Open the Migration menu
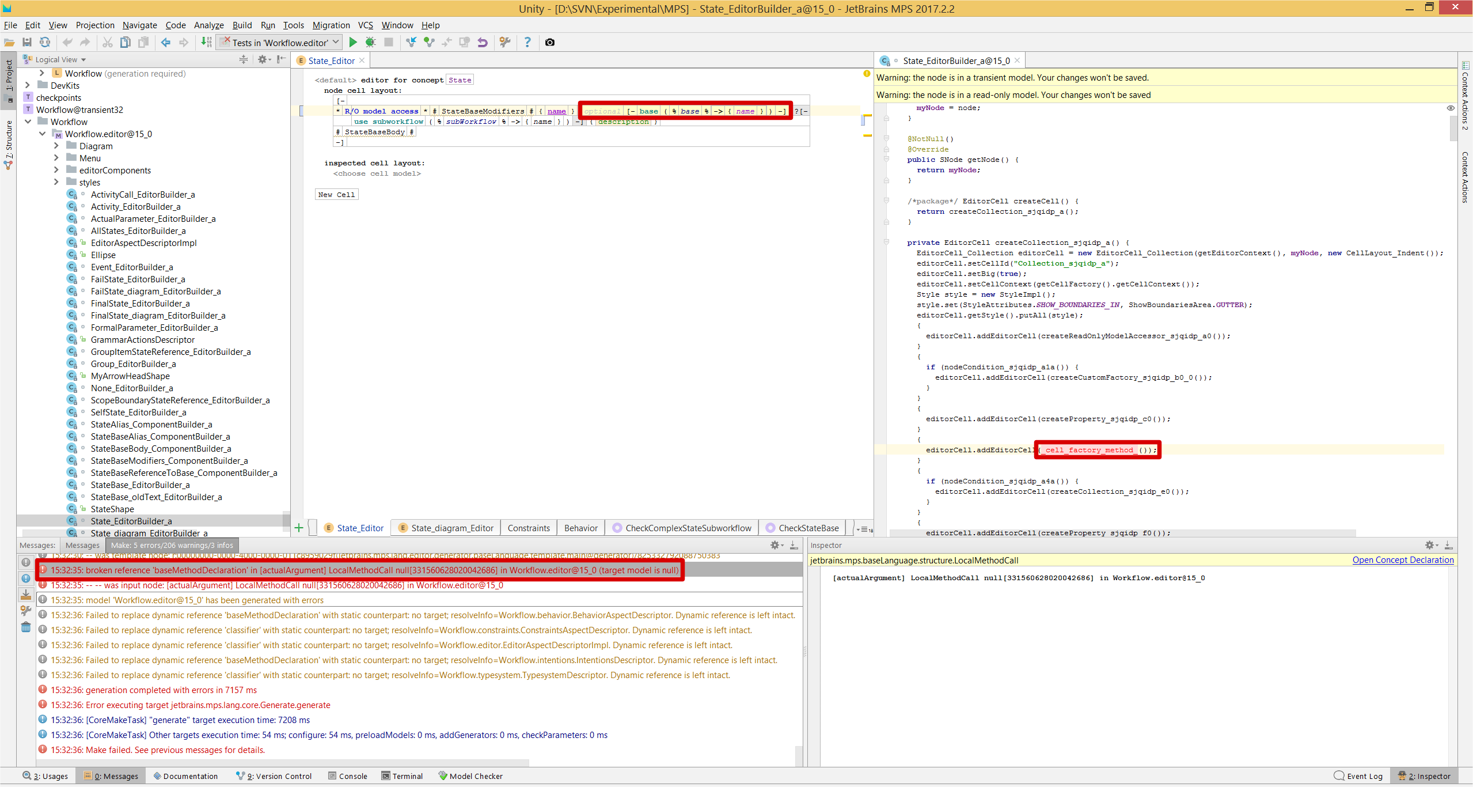The width and height of the screenshot is (1473, 787). tap(331, 25)
